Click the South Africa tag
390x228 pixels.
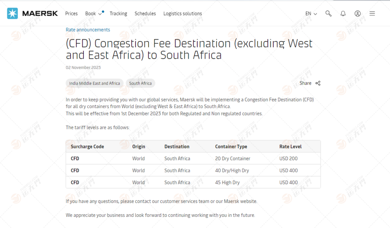coord(140,83)
